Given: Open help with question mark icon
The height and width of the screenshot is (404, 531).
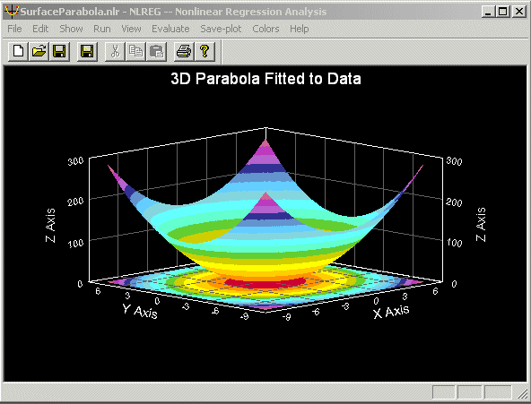Looking at the screenshot, I should [x=205, y=51].
